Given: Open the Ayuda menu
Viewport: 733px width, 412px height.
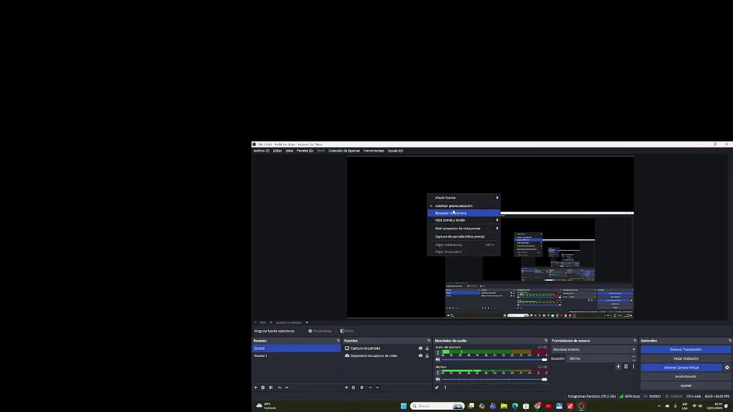Looking at the screenshot, I should [395, 150].
